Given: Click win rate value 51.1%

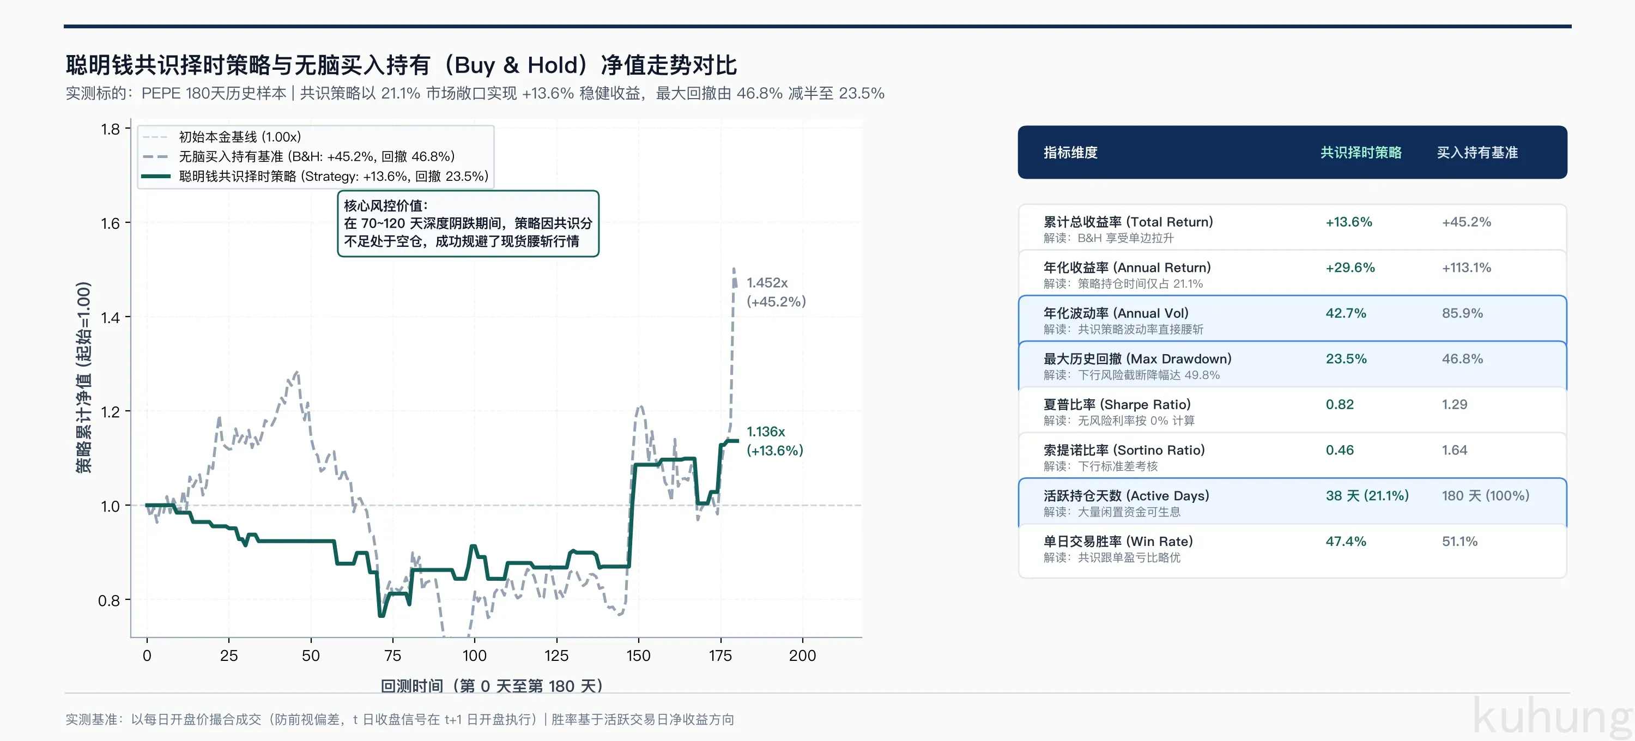Looking at the screenshot, I should (x=1459, y=542).
